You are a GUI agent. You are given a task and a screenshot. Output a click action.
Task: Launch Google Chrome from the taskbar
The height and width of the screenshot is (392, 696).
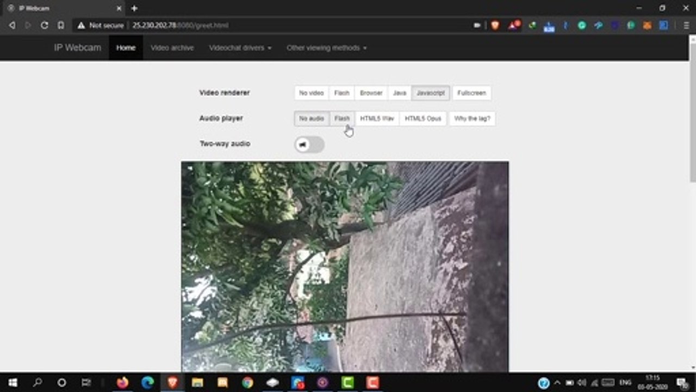click(247, 383)
